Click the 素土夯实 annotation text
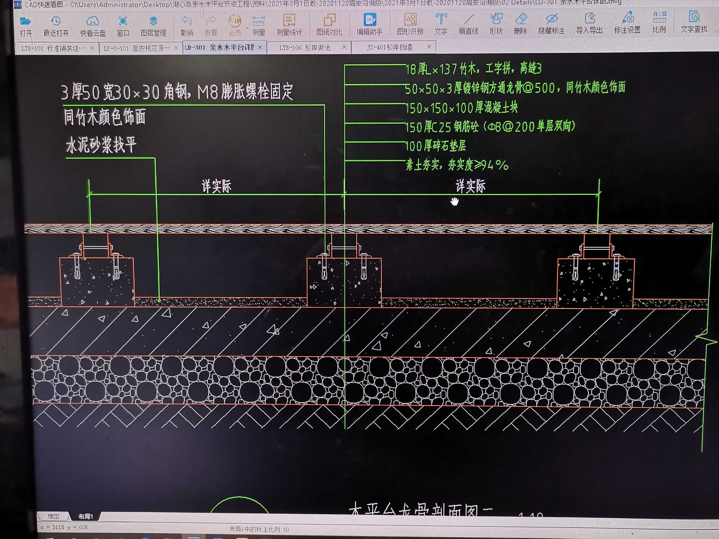 pos(457,165)
